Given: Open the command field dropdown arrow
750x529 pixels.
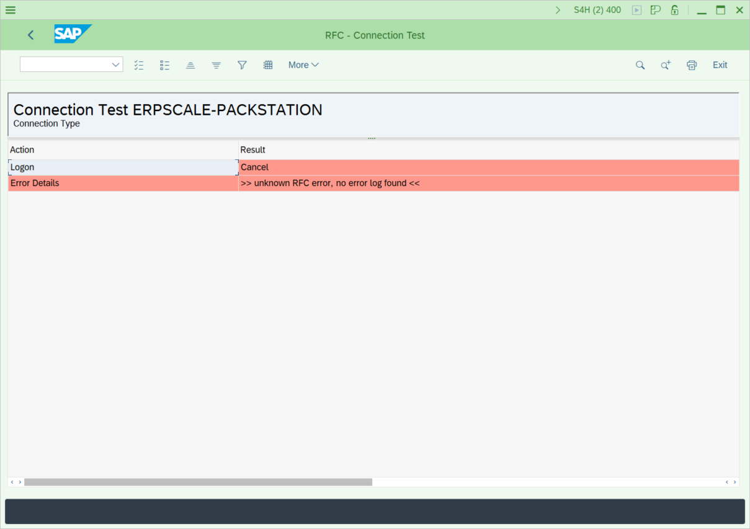Looking at the screenshot, I should (115, 64).
